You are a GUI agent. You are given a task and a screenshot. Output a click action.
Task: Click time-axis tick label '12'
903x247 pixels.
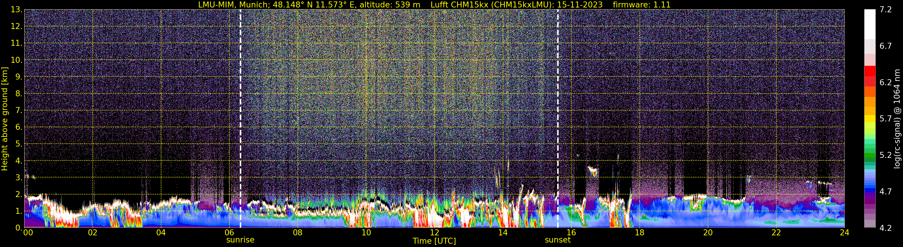(434, 233)
